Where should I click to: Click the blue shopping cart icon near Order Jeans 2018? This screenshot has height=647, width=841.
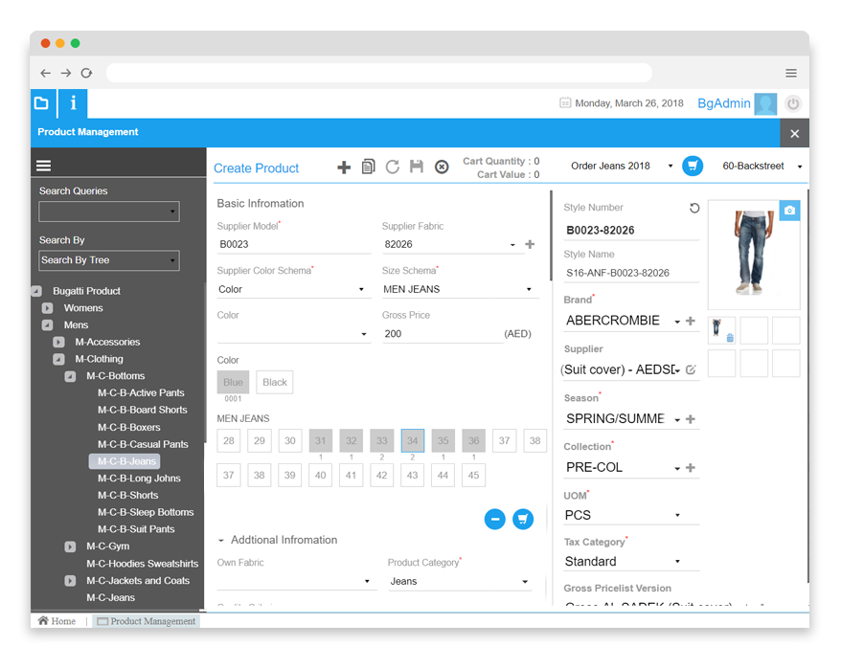(692, 167)
